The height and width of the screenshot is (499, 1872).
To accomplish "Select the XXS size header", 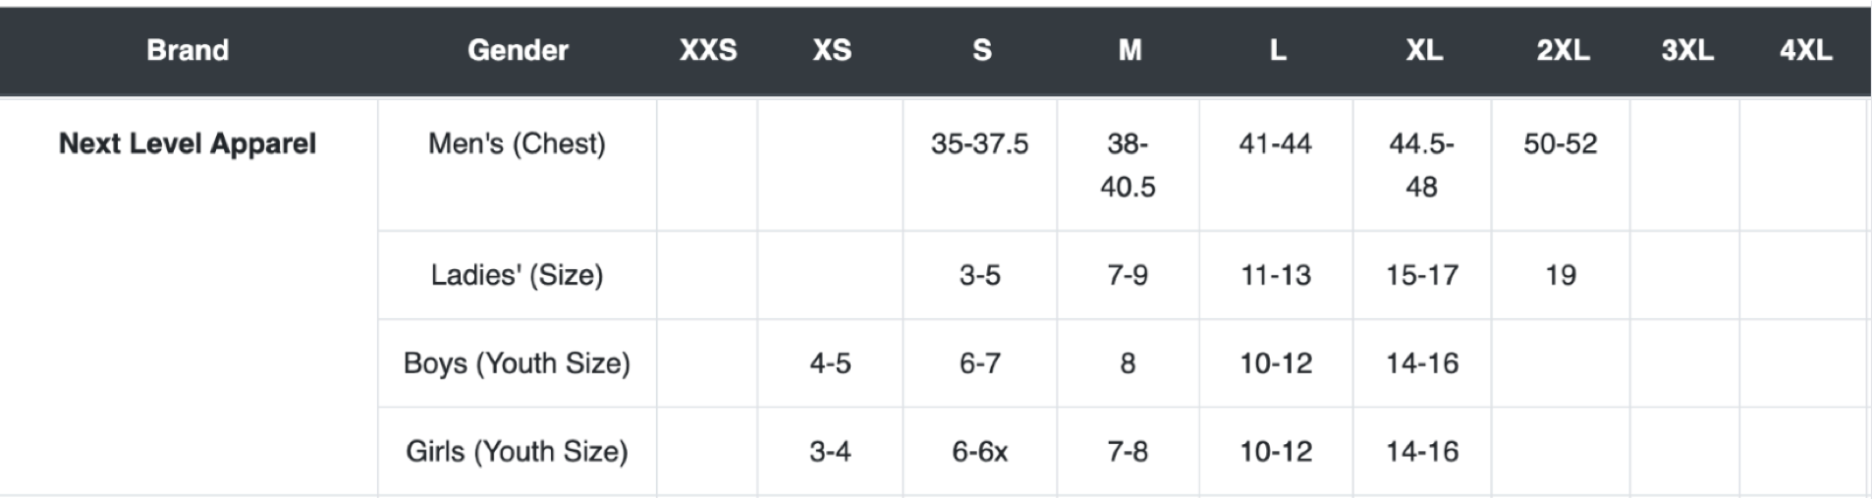I will [708, 50].
